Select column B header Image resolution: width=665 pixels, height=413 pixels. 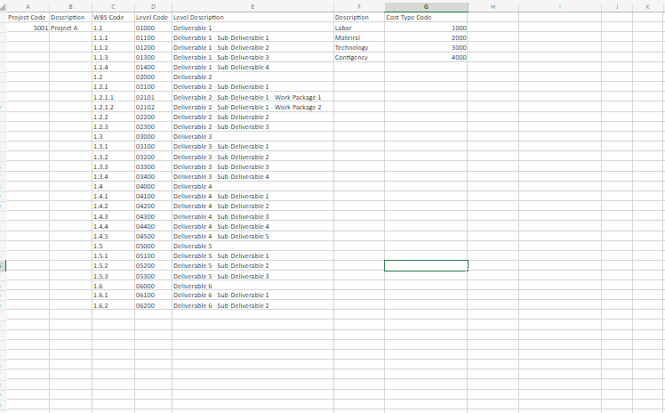tap(70, 6)
